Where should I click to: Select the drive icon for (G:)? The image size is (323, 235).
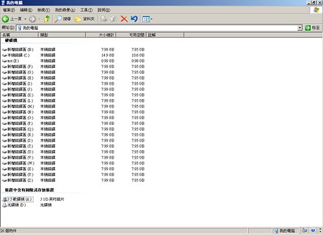point(5,73)
